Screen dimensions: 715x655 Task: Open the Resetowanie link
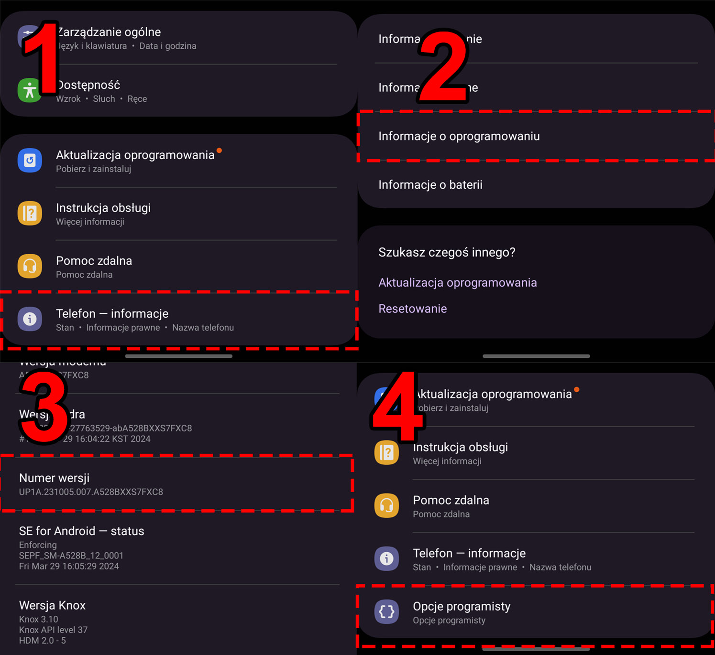[x=412, y=309]
